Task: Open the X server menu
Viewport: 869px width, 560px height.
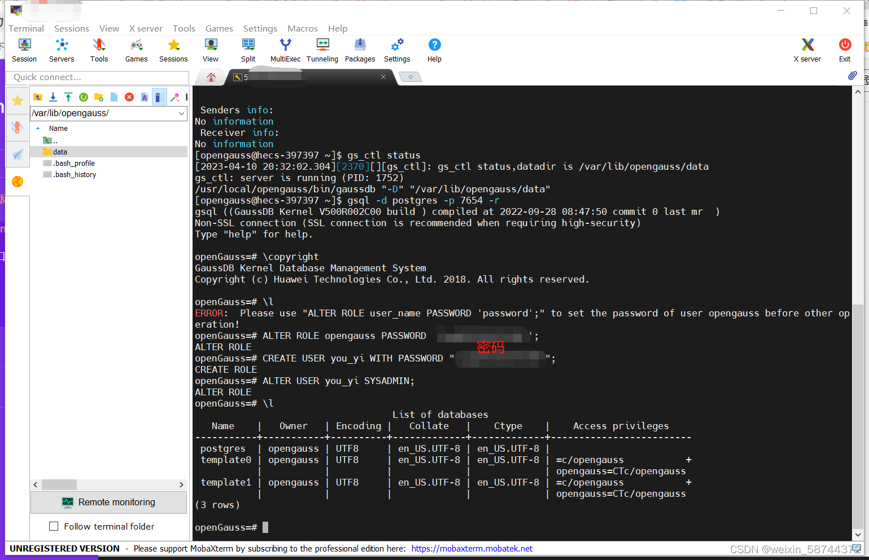Action: pyautogui.click(x=146, y=28)
